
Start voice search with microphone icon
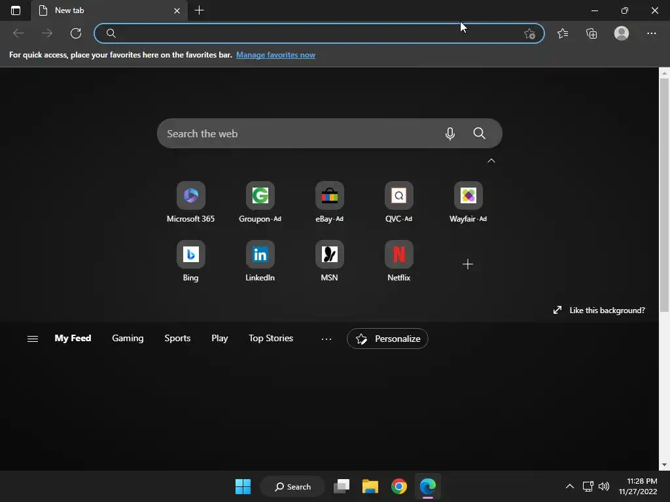[450, 133]
